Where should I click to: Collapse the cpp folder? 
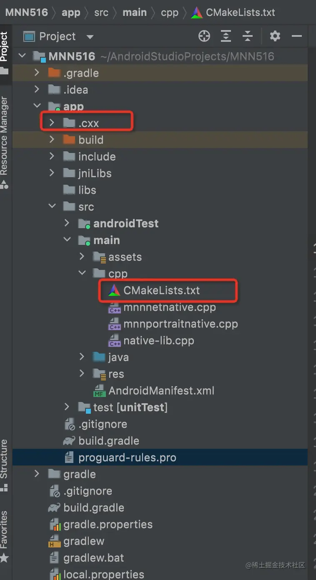pyautogui.click(x=83, y=273)
